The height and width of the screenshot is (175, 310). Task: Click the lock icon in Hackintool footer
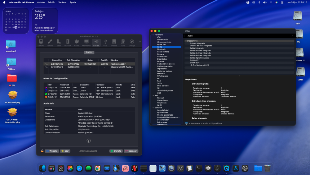coord(42,151)
